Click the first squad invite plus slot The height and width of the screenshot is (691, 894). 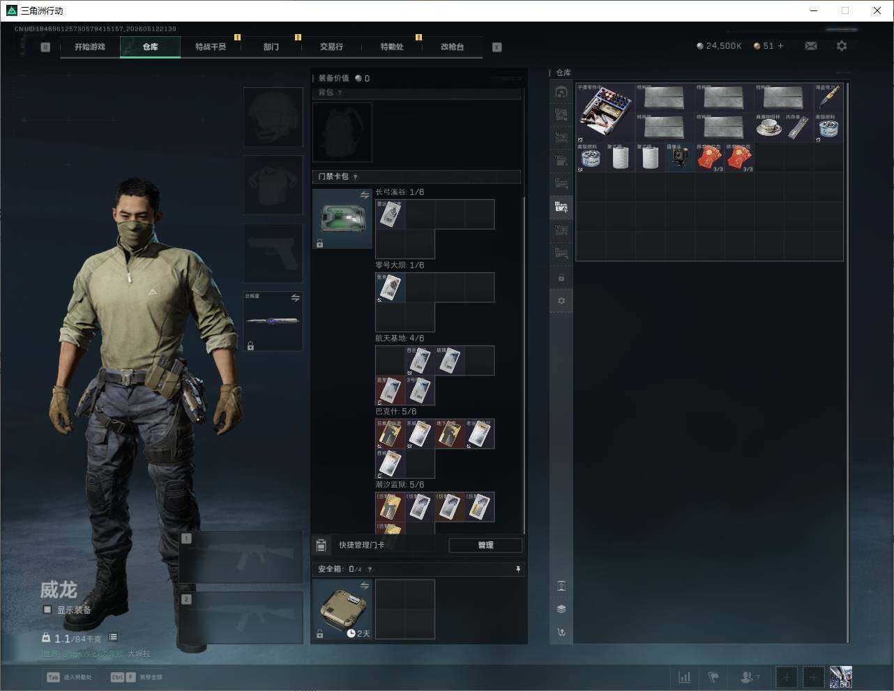click(787, 677)
